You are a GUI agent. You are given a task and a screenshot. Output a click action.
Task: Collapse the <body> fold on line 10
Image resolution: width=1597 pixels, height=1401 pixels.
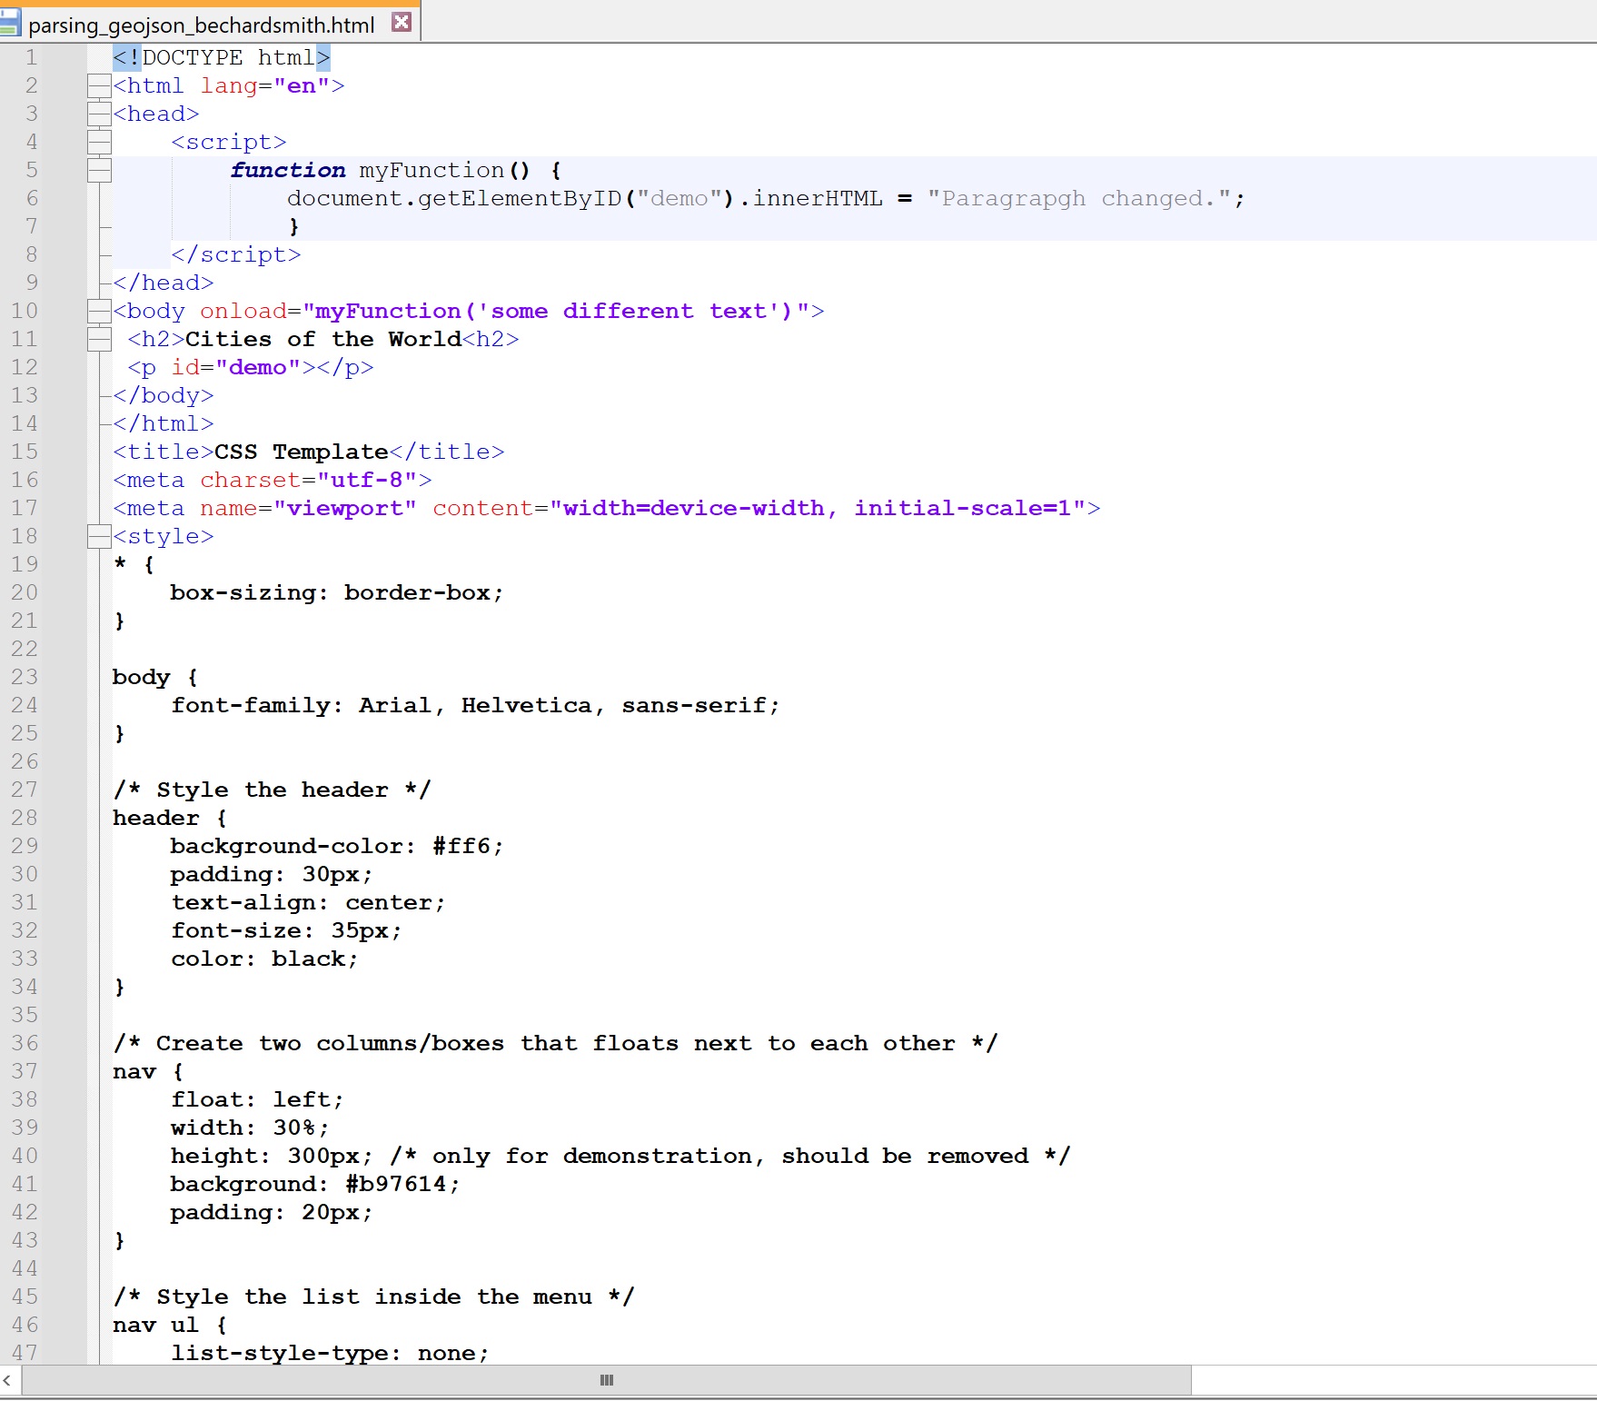100,311
